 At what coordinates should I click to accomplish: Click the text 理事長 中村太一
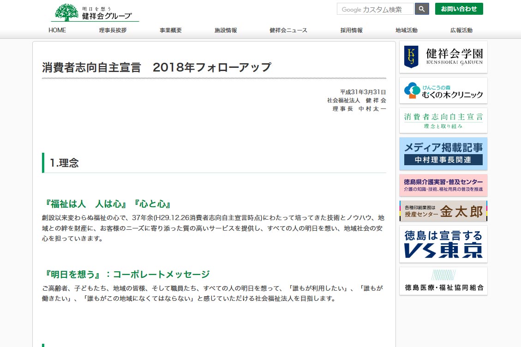click(359, 109)
